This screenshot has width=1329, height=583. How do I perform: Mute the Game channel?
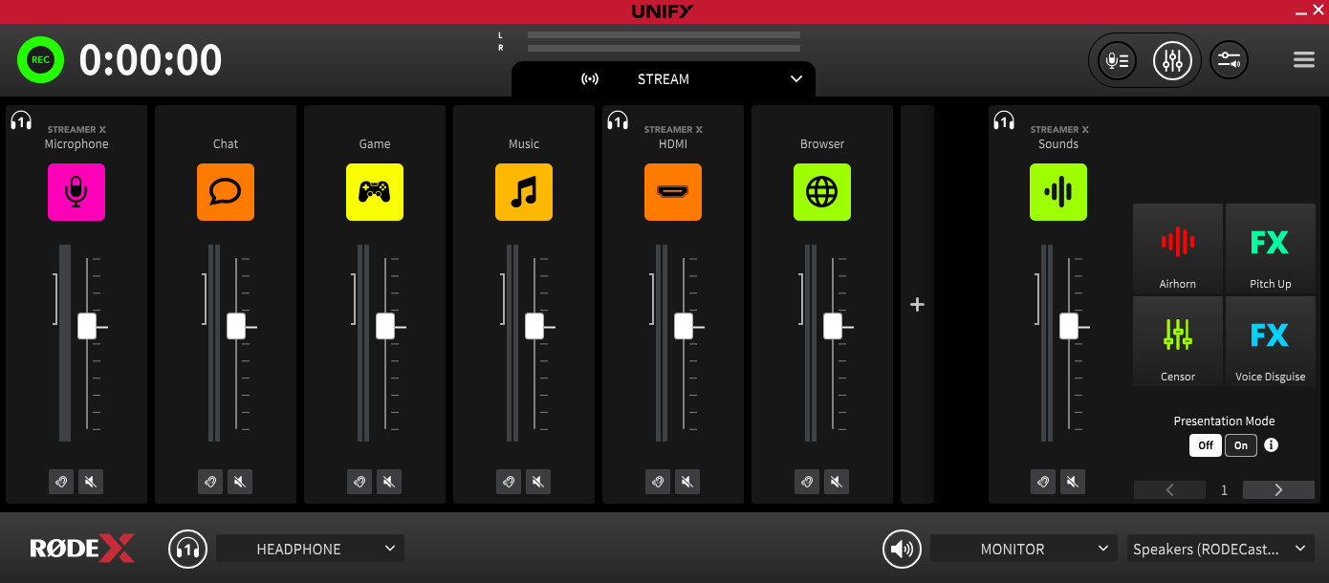389,482
